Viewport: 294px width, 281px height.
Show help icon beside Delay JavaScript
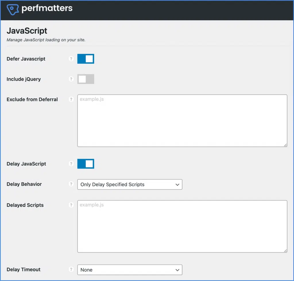tap(71, 164)
